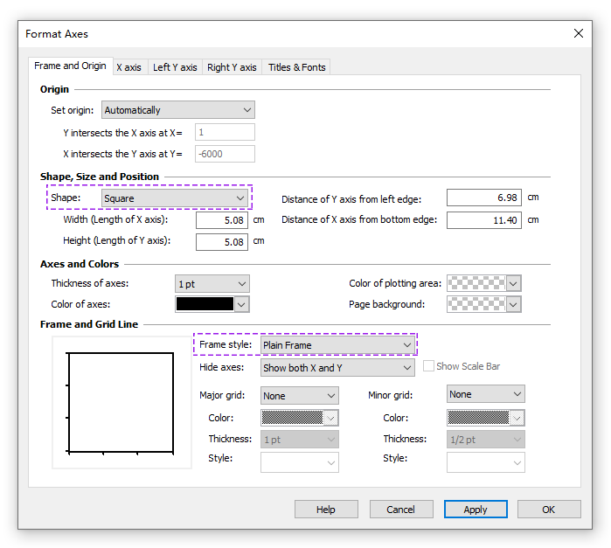The image size is (611, 548).
Task: Open Color of plotting area picker
Action: pos(484,283)
